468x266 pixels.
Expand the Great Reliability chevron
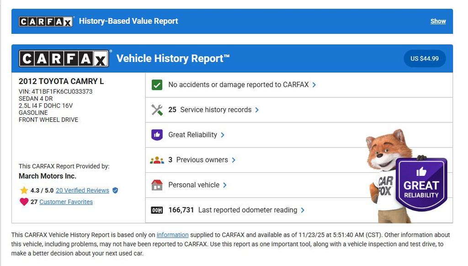coord(223,135)
